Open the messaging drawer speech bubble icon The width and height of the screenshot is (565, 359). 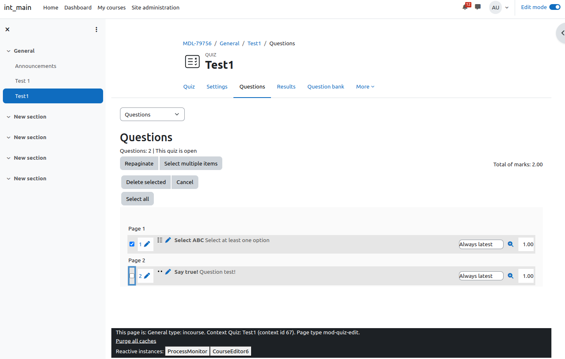[478, 7]
